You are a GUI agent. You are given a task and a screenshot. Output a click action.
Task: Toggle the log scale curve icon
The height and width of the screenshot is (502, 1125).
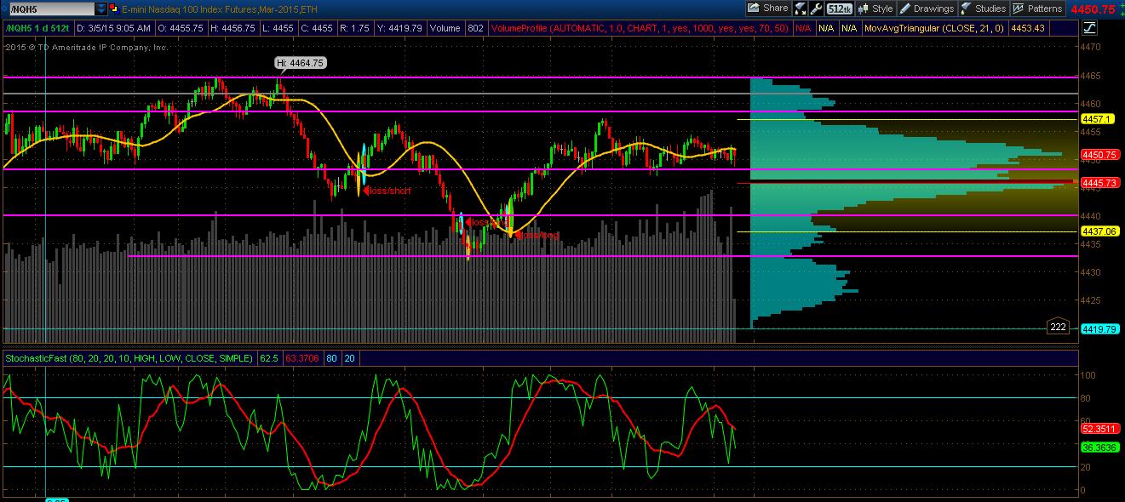tap(1089, 27)
